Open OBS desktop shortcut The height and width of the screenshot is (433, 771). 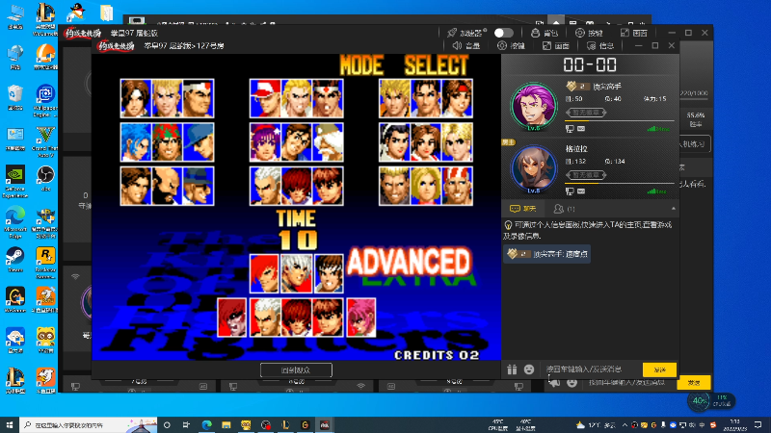click(x=45, y=178)
